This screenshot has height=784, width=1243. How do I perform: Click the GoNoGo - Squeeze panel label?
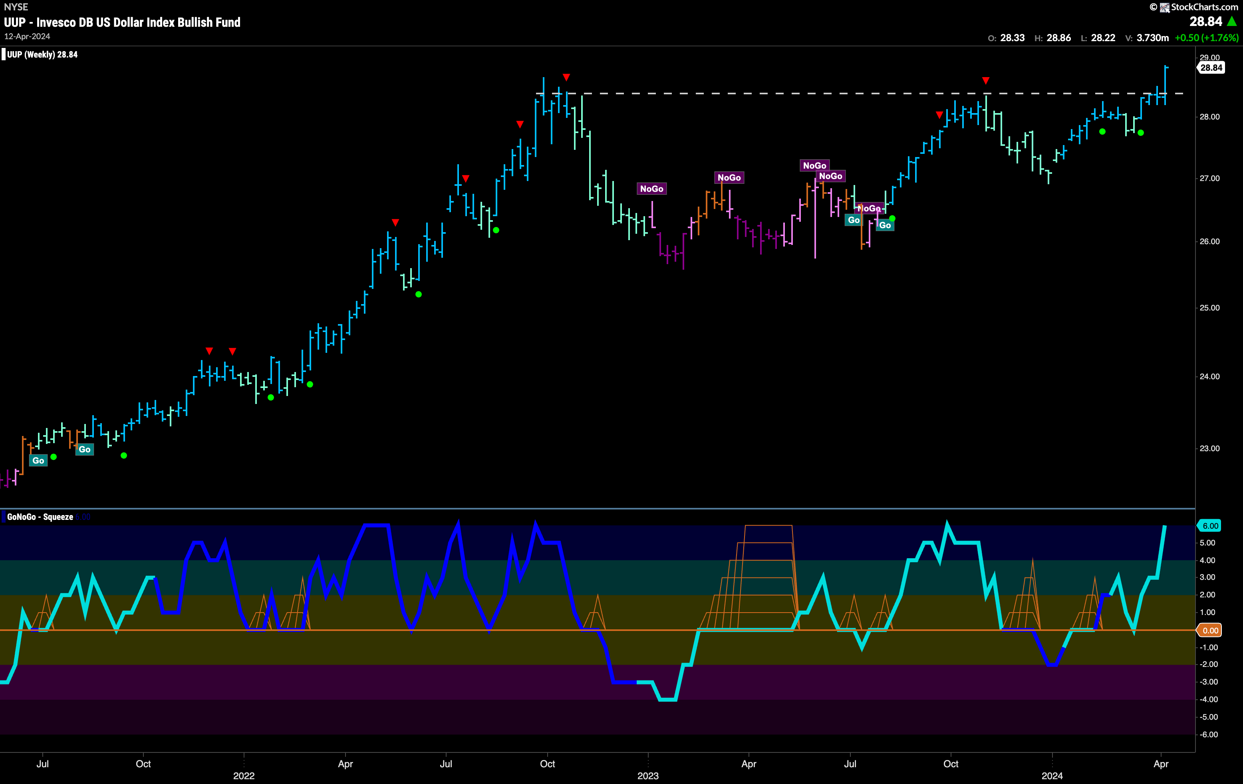point(40,517)
